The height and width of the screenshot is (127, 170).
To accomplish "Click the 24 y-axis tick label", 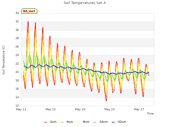I will coord(17,55).
